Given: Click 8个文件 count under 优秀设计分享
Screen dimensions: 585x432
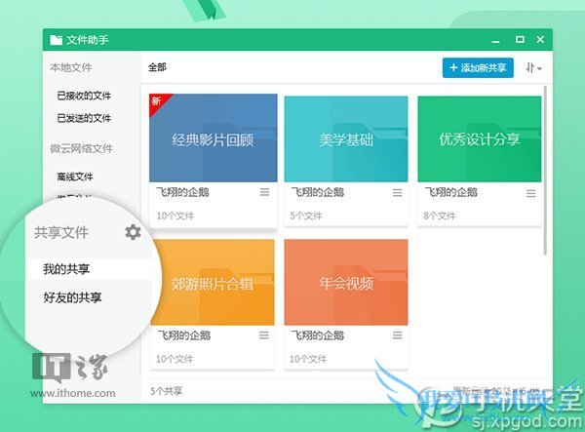Looking at the screenshot, I should point(440,216).
